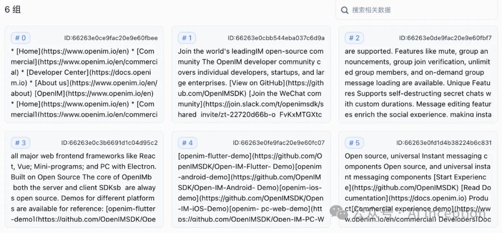The height and width of the screenshot is (233, 502).
Task: Click ID:66263e0c3b6691d1c04d95c2 text
Action: (109, 143)
